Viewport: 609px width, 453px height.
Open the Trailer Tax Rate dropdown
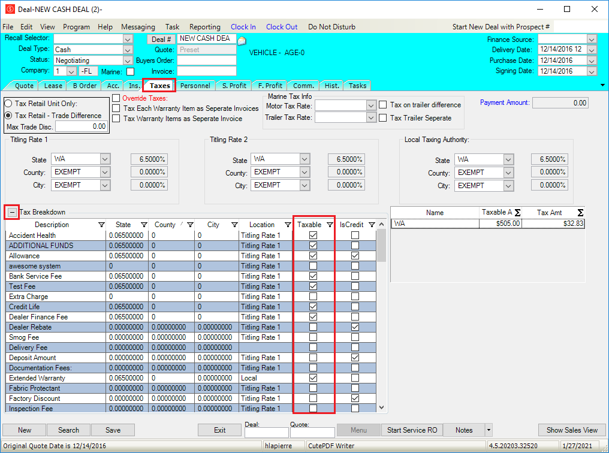pyautogui.click(x=371, y=117)
